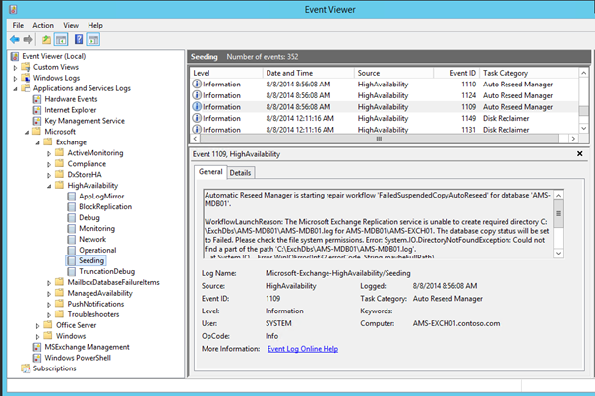
Task: Open the Action menu
Action: tap(43, 25)
